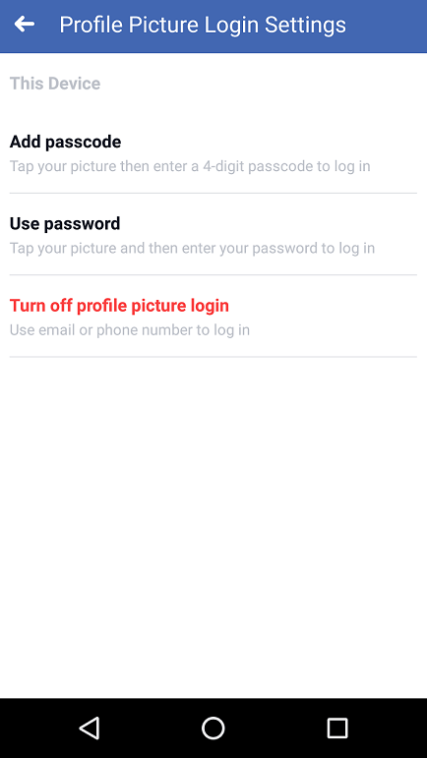Tap the Android back triangle icon

coord(90,728)
